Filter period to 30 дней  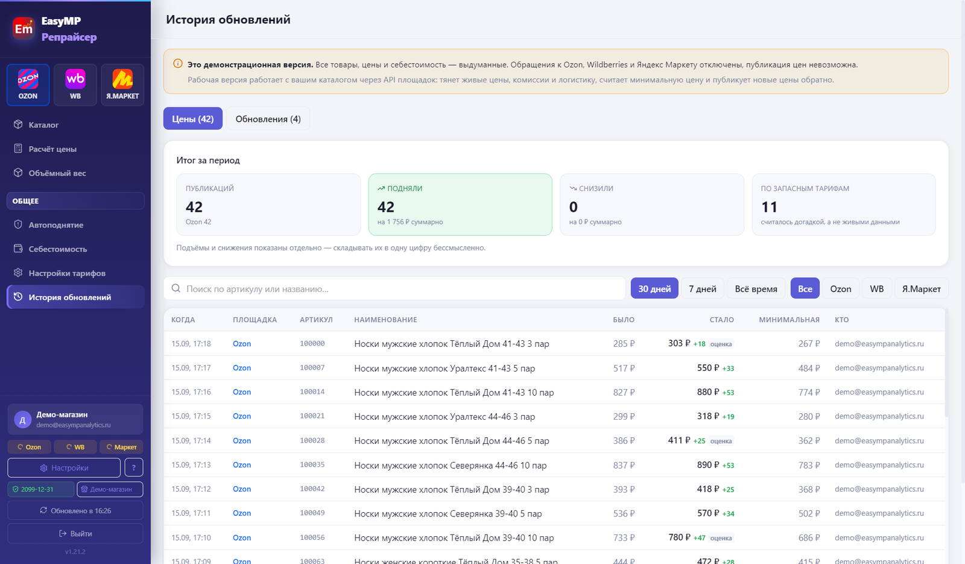[654, 288]
